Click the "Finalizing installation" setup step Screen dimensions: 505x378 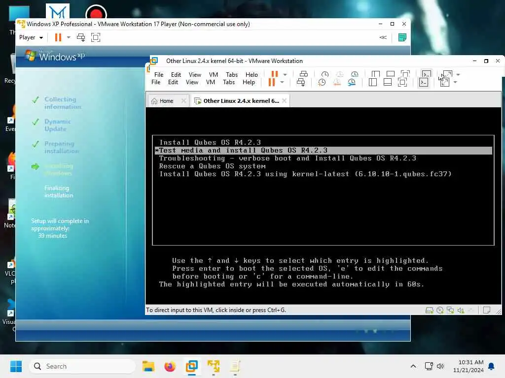(x=59, y=191)
